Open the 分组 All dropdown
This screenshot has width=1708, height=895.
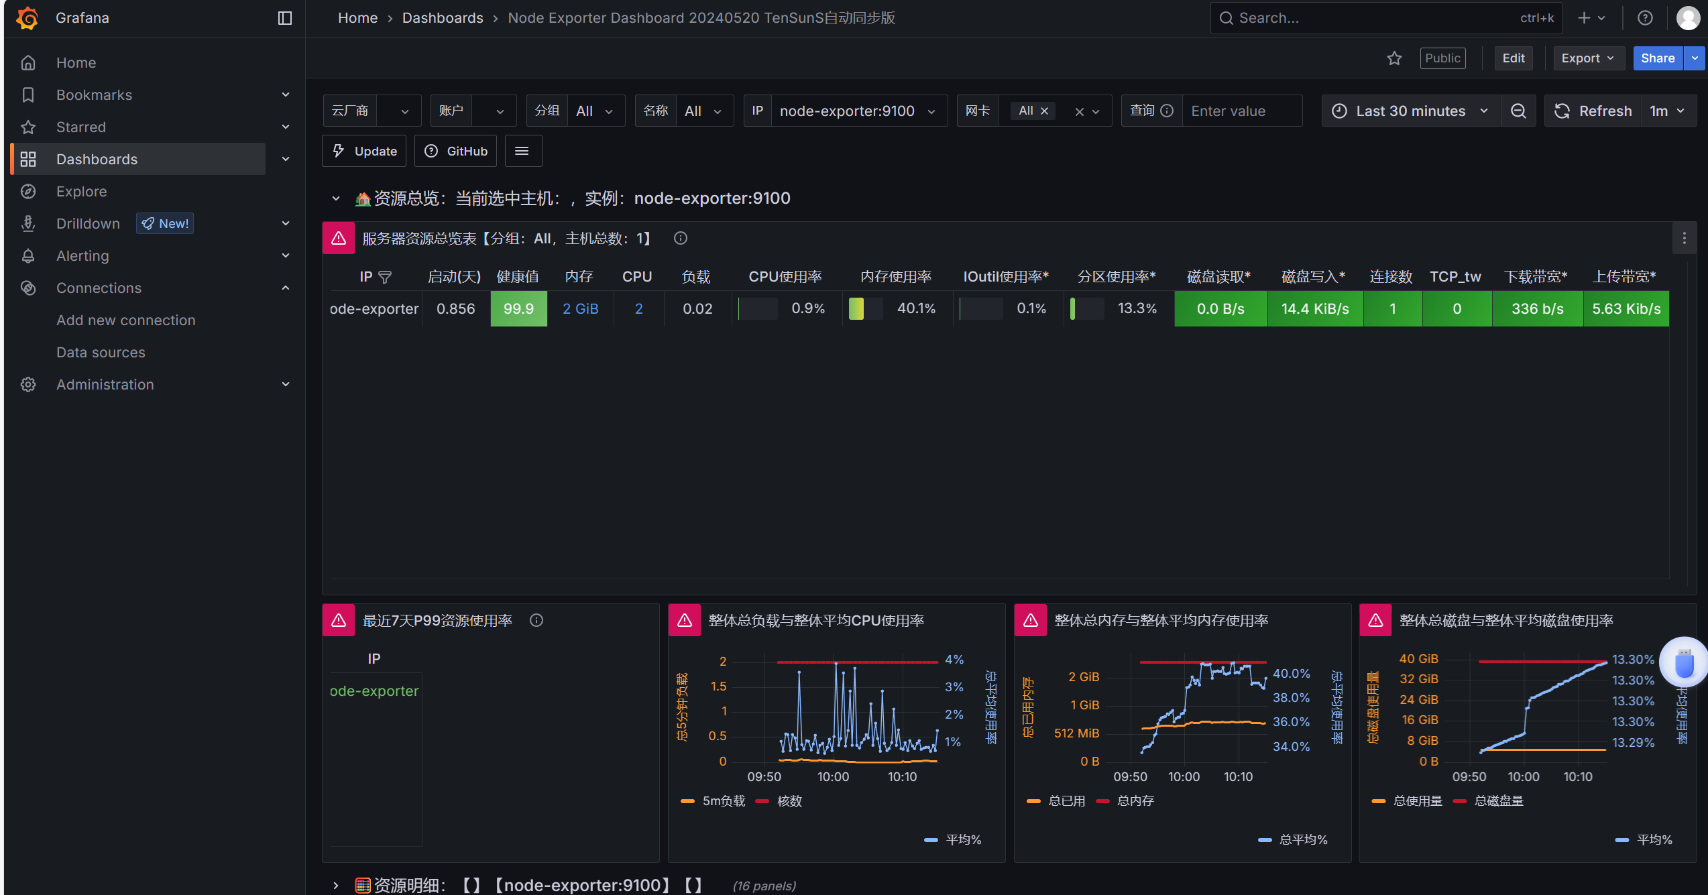[x=595, y=111]
